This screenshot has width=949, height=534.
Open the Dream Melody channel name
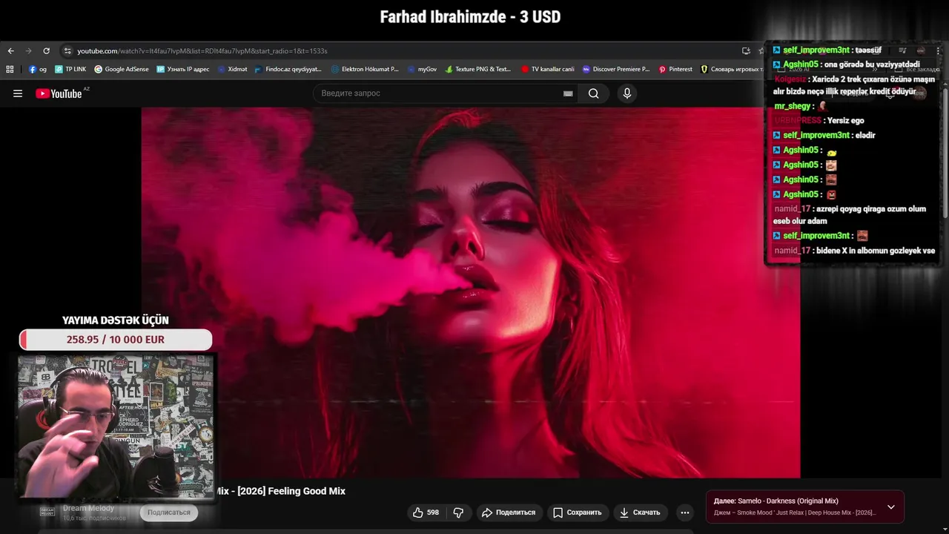point(88,508)
